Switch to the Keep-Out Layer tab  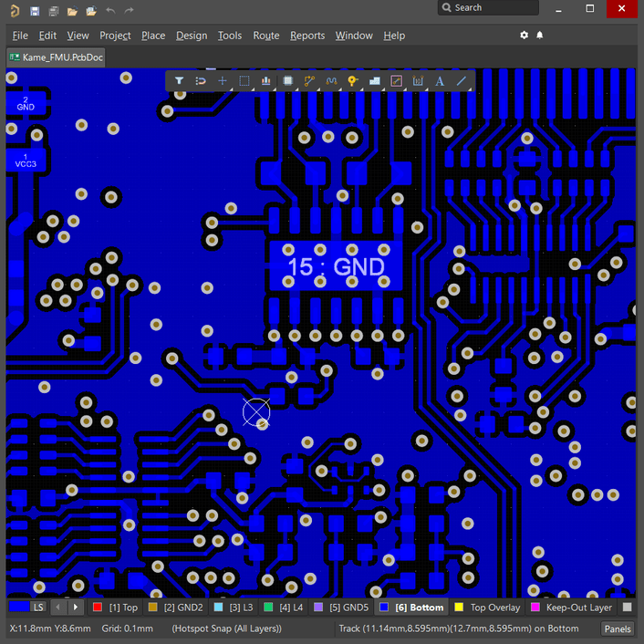pyautogui.click(x=572, y=607)
